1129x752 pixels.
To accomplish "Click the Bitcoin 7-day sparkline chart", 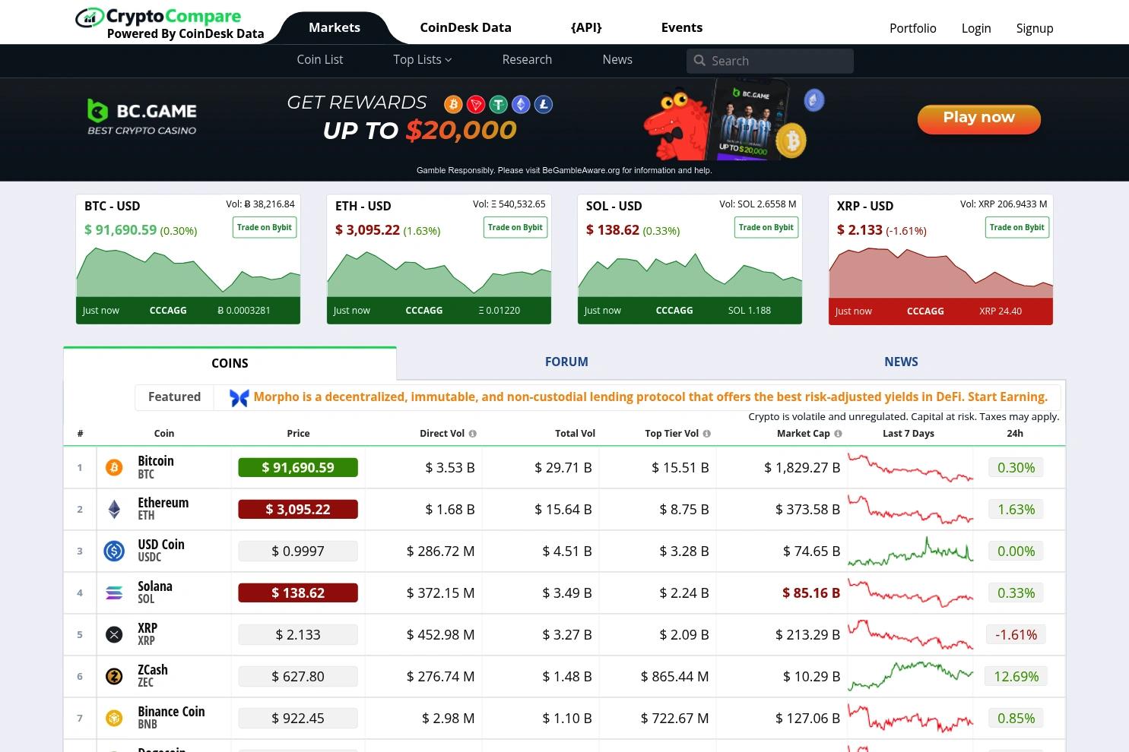I will click(910, 468).
